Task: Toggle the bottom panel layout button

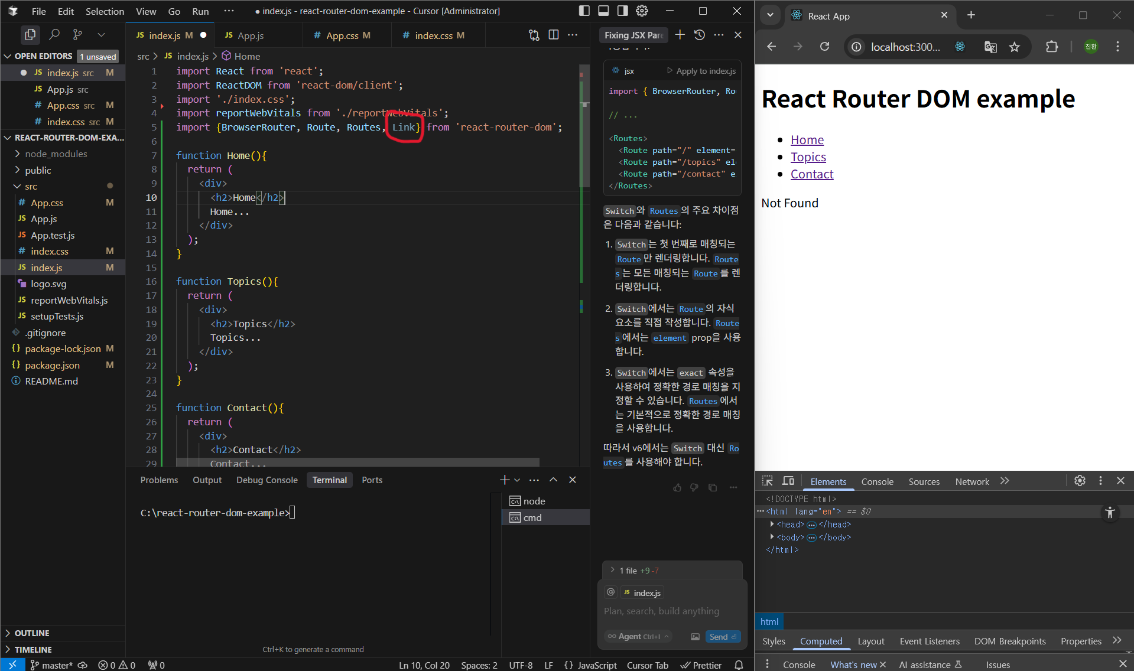Action: coord(603,11)
